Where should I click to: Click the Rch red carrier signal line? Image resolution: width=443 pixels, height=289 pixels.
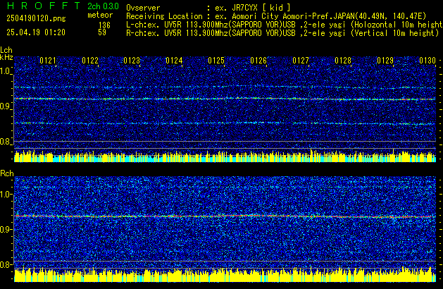click(x=225, y=216)
